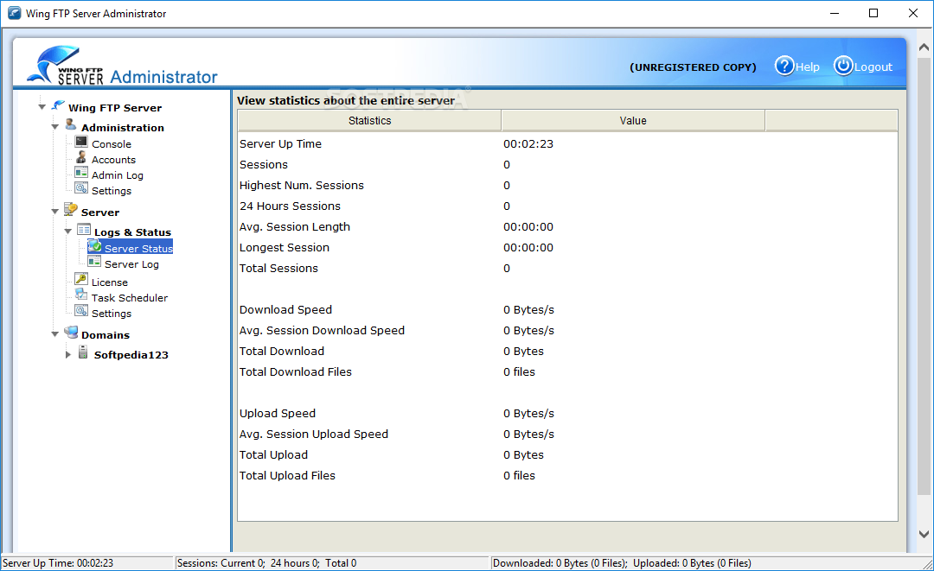Click the Statistics column header
Screen dimensions: 934x571
[x=369, y=121]
